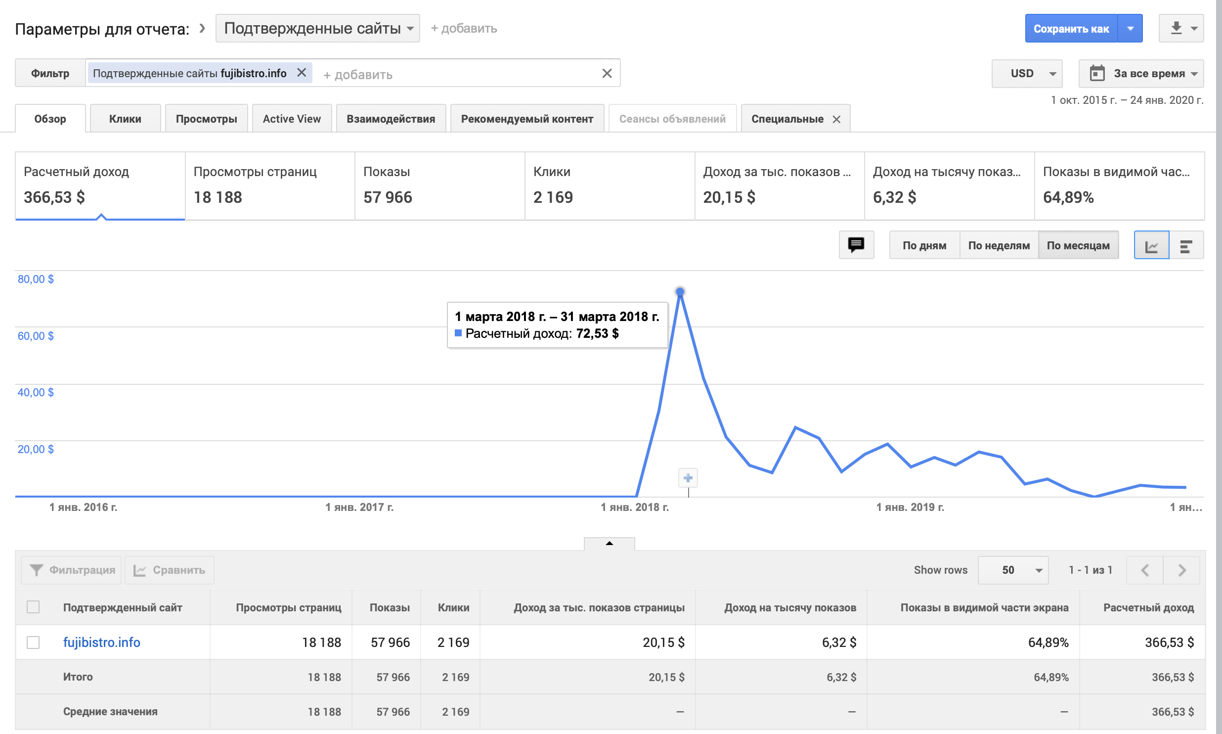This screenshot has height=734, width=1222.
Task: Open the Подтвержденные сайты dropdown
Action: 318,28
